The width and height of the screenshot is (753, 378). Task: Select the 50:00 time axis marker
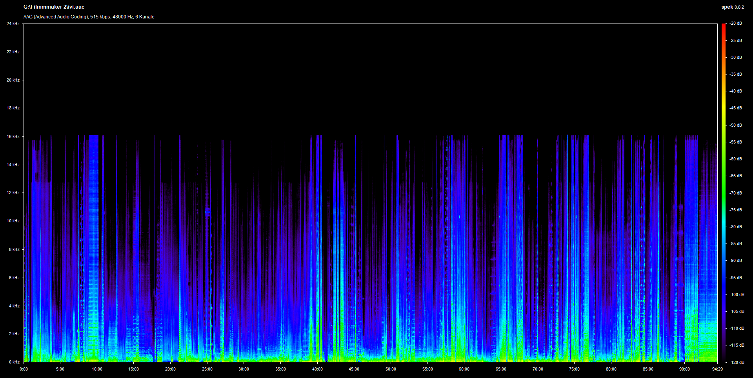[391, 369]
